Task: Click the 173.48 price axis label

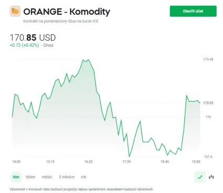Action: click(x=208, y=59)
